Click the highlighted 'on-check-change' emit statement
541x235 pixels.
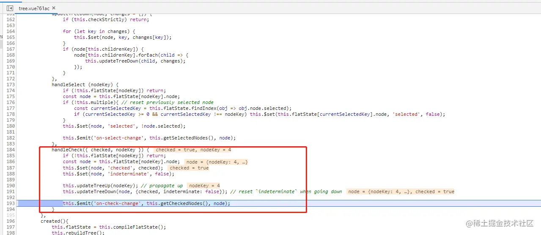[147, 203]
